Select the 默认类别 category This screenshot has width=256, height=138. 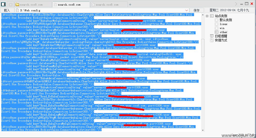pos(226,20)
